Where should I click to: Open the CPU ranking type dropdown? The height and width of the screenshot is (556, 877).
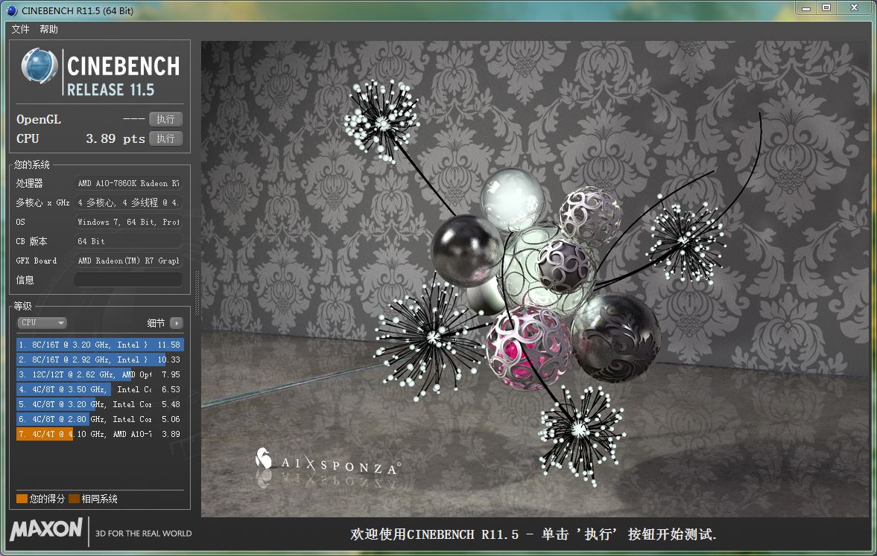[42, 323]
